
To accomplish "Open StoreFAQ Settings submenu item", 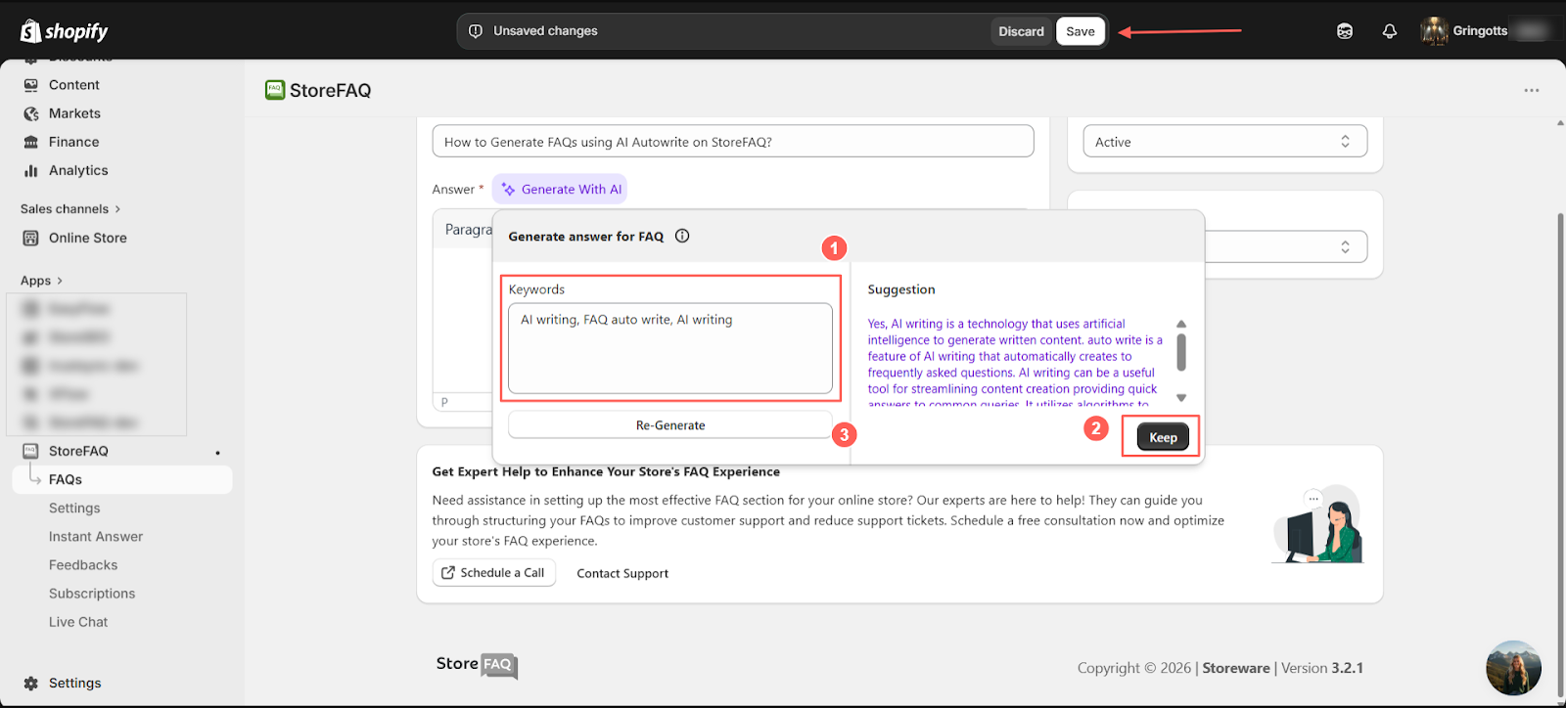I will coord(74,509).
